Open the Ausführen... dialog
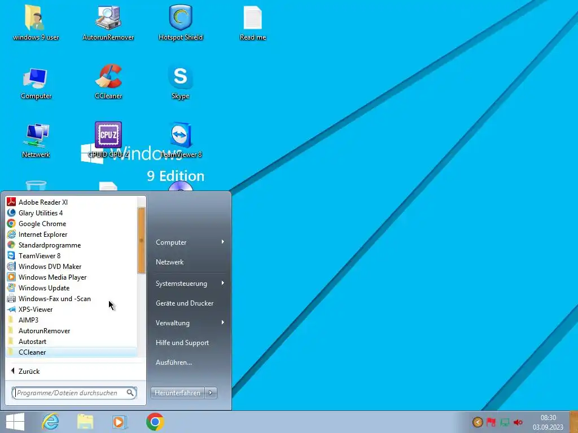 click(190, 363)
